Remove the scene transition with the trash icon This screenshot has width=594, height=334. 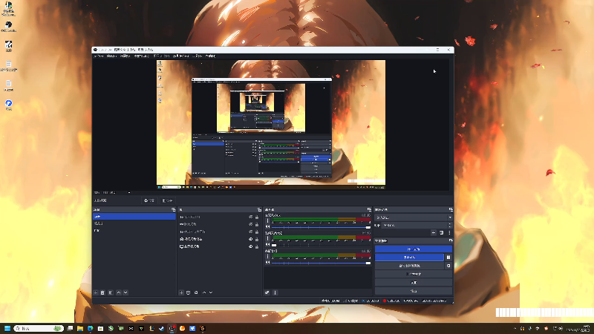pos(441,233)
